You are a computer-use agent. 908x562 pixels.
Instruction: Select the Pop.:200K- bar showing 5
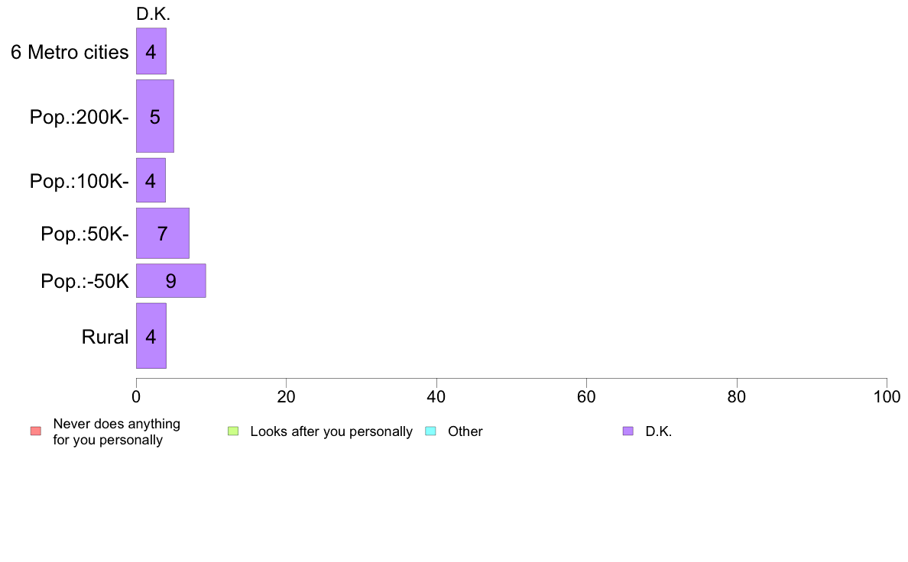155,116
